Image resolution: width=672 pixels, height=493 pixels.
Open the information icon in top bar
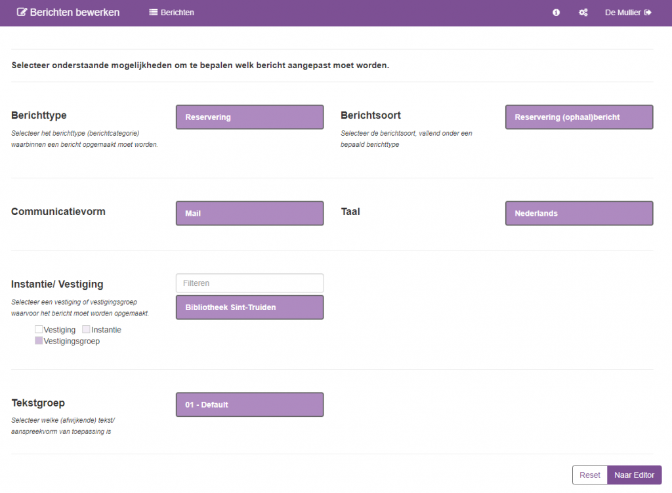[556, 12]
